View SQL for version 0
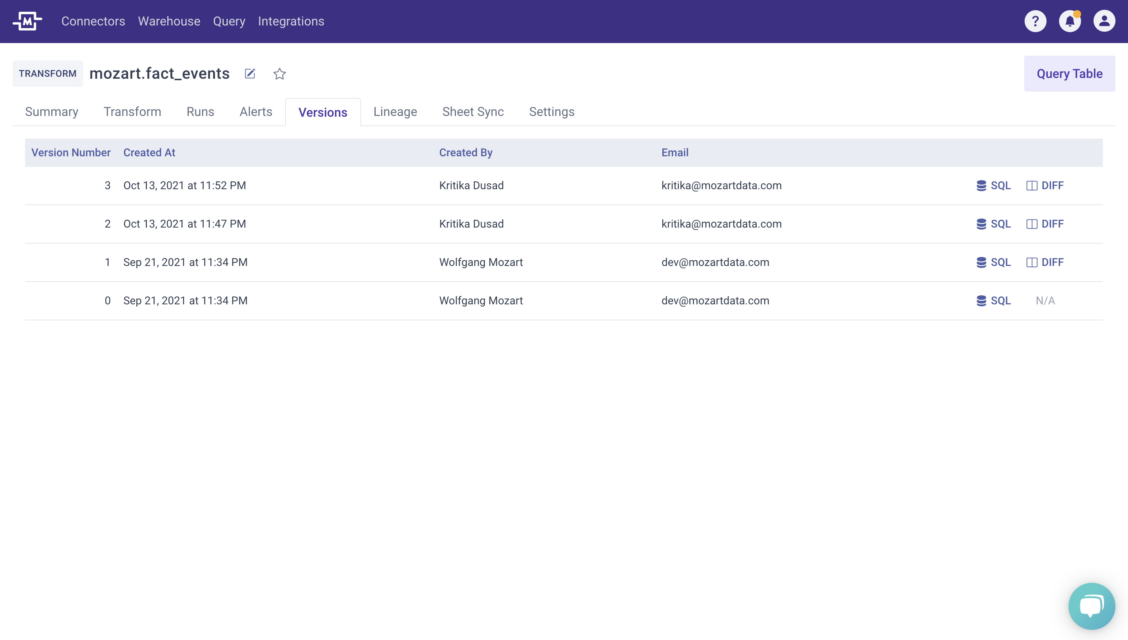The width and height of the screenshot is (1128, 640). 994,301
